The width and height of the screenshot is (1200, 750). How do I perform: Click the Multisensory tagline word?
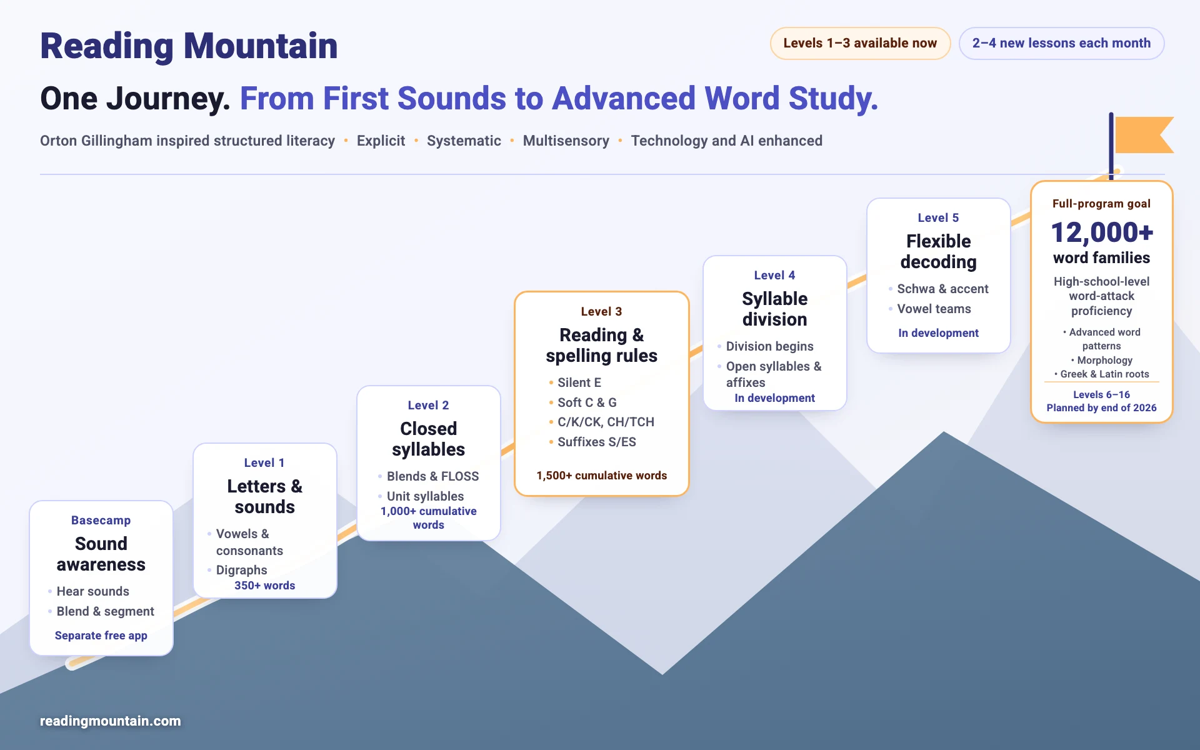tap(566, 141)
